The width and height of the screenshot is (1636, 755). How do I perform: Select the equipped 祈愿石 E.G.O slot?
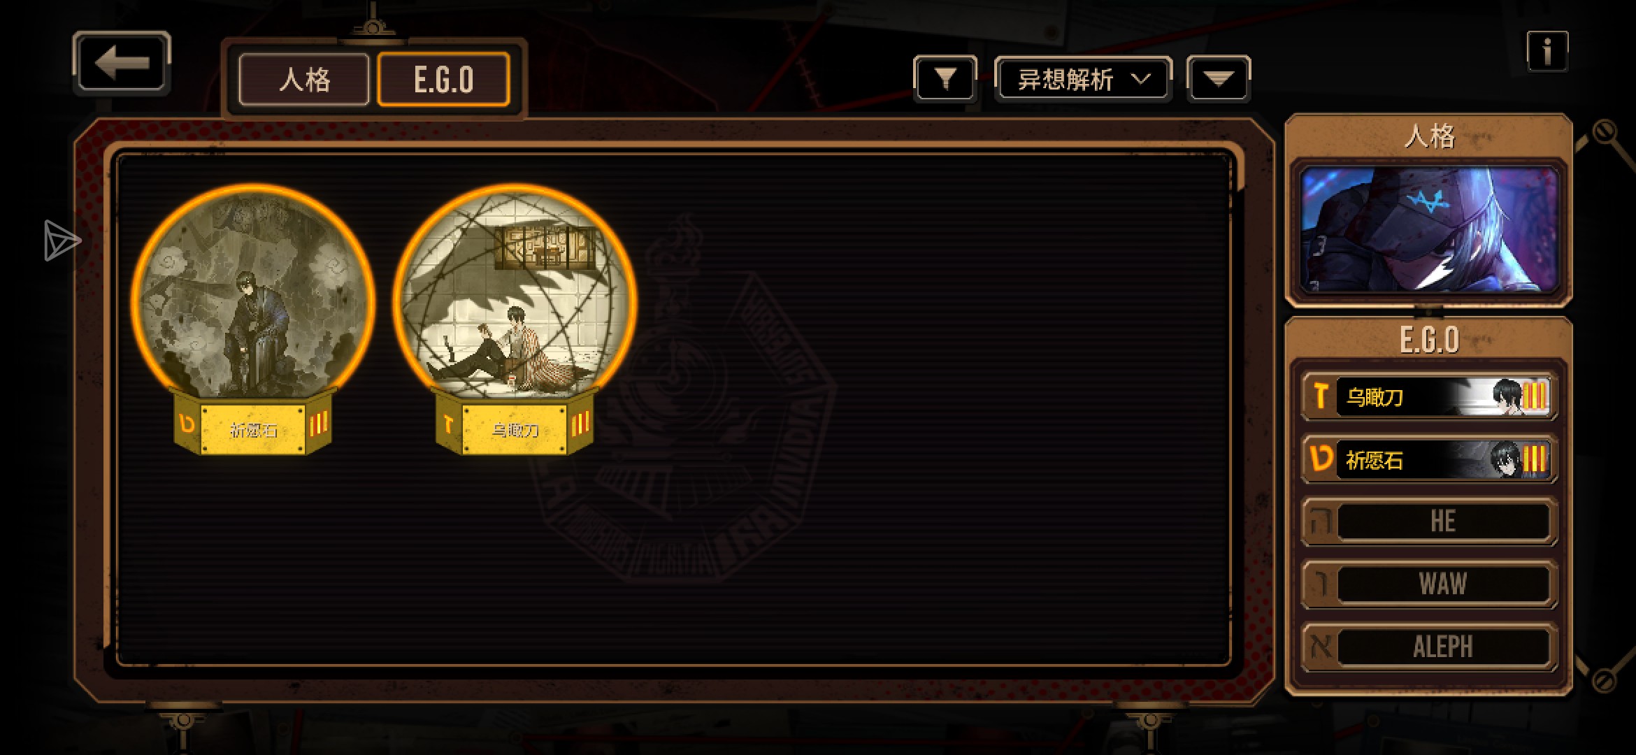1428,459
